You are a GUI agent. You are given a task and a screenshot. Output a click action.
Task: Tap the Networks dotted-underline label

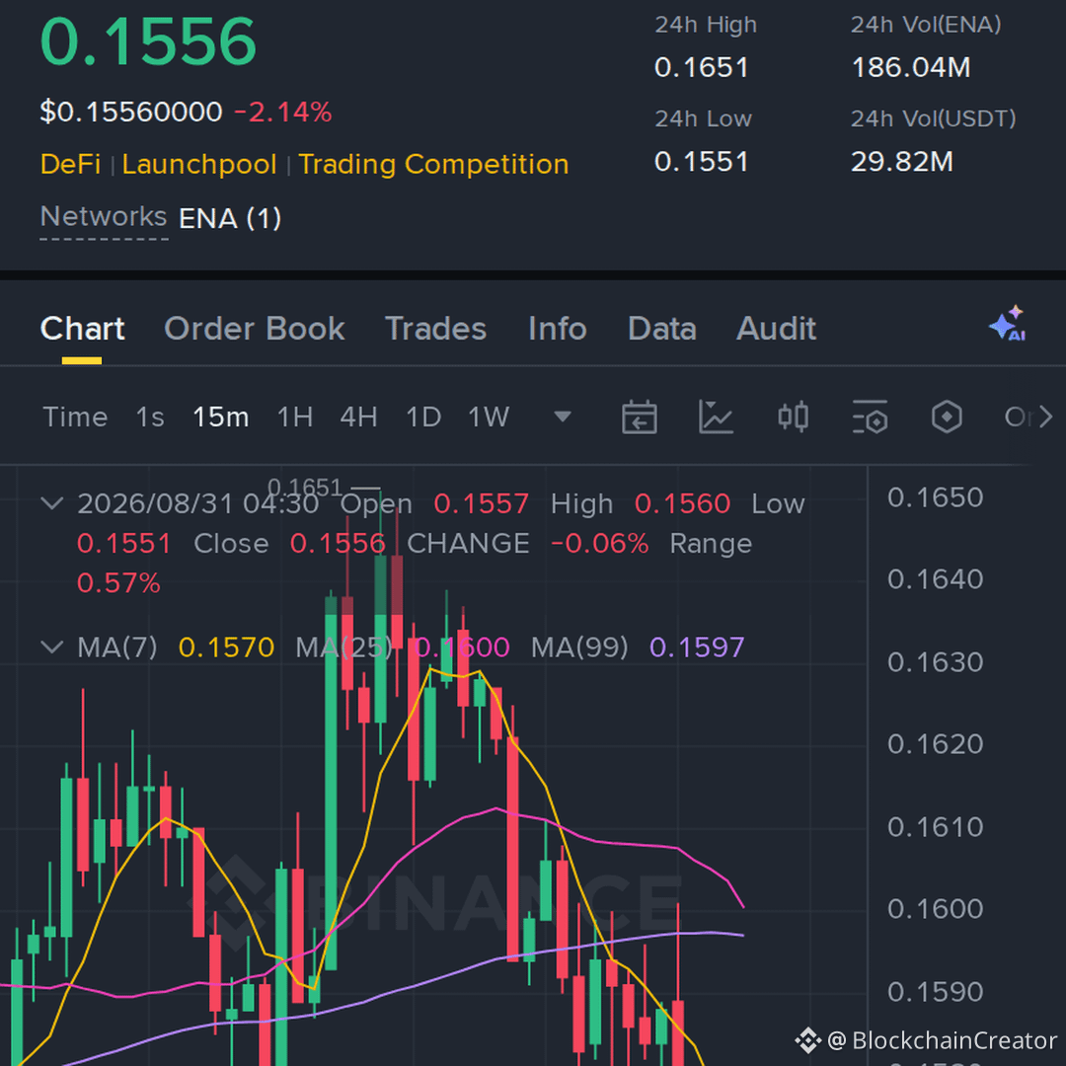tap(104, 217)
